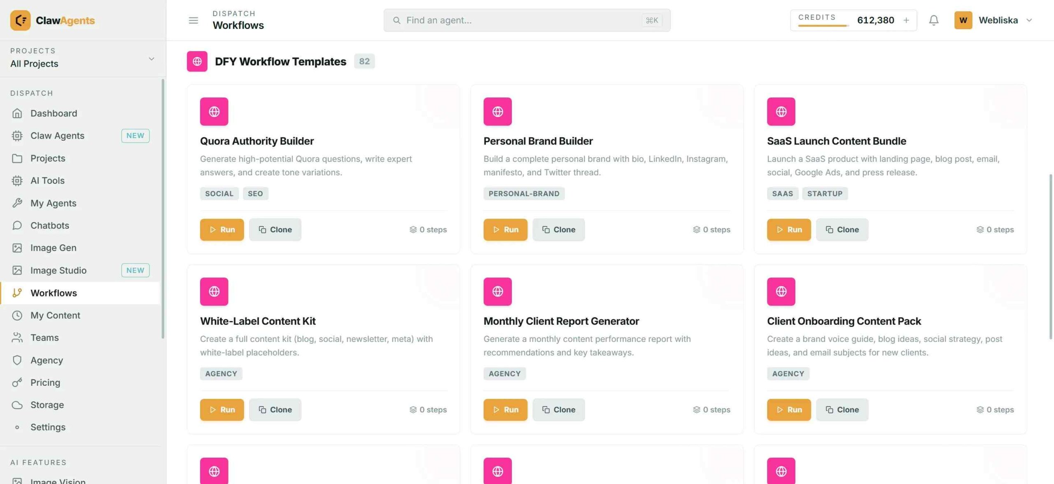Select the Workflows sidebar item
Viewport: 1054px width, 484px height.
(x=80, y=293)
